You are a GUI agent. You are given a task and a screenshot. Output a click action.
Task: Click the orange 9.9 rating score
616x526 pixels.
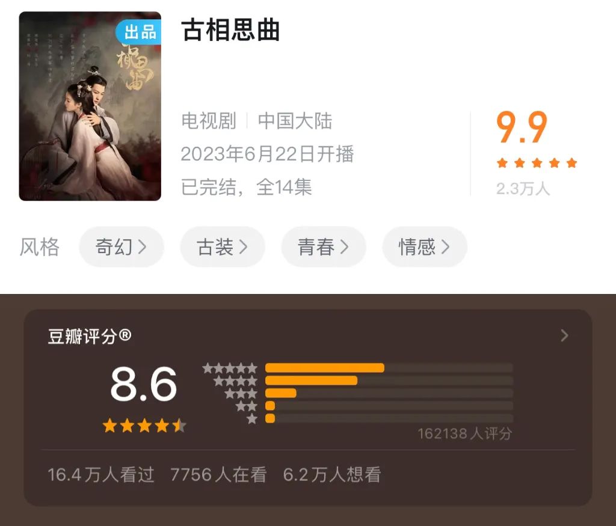click(522, 127)
